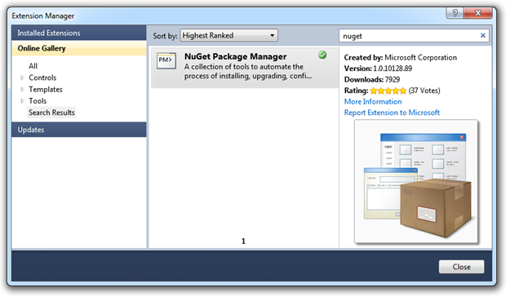This screenshot has height=297, width=506.
Task: Click Created by Microsoft Corporation text
Action: click(x=401, y=57)
